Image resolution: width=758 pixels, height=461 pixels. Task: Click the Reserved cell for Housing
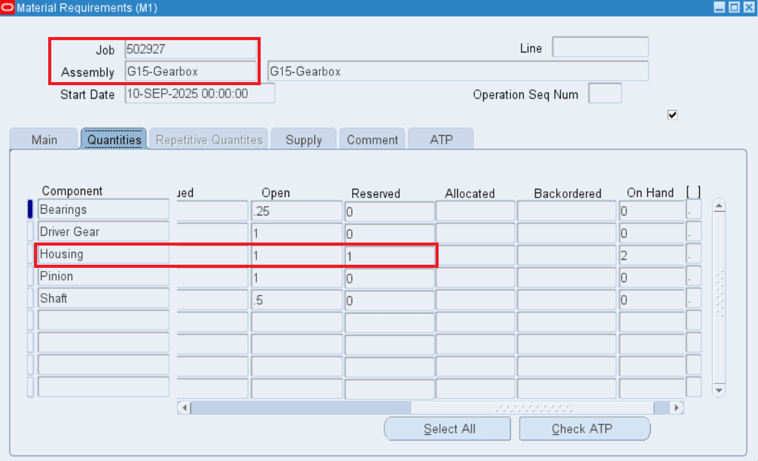389,255
